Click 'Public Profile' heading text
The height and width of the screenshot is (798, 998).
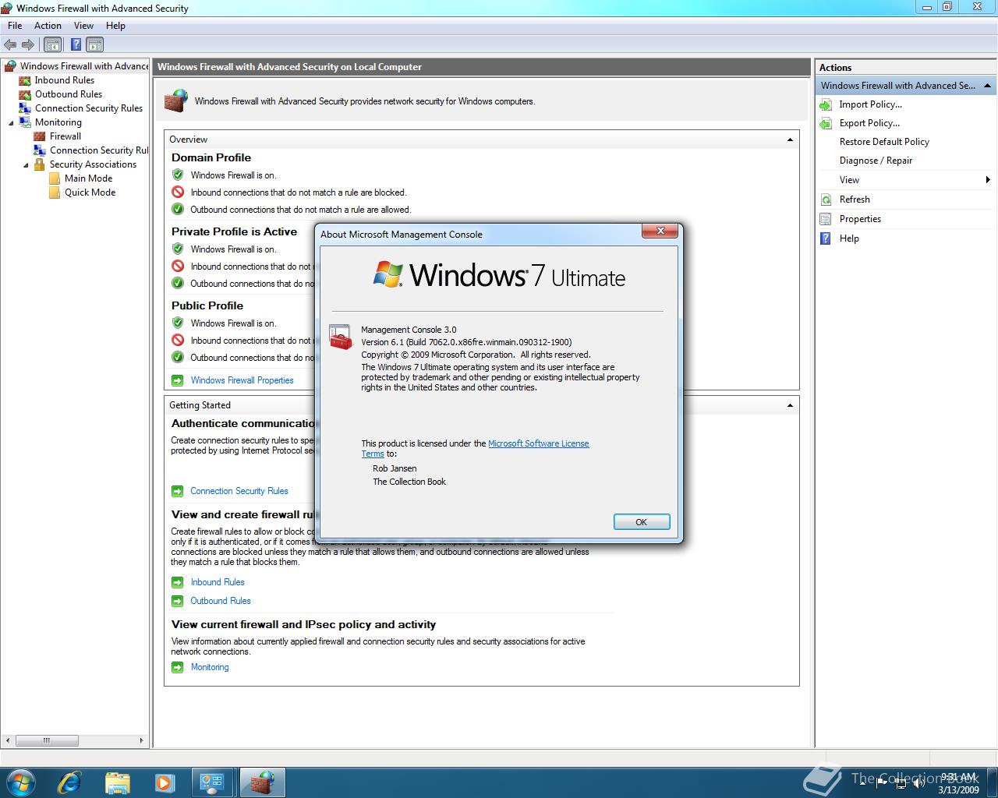(x=207, y=305)
